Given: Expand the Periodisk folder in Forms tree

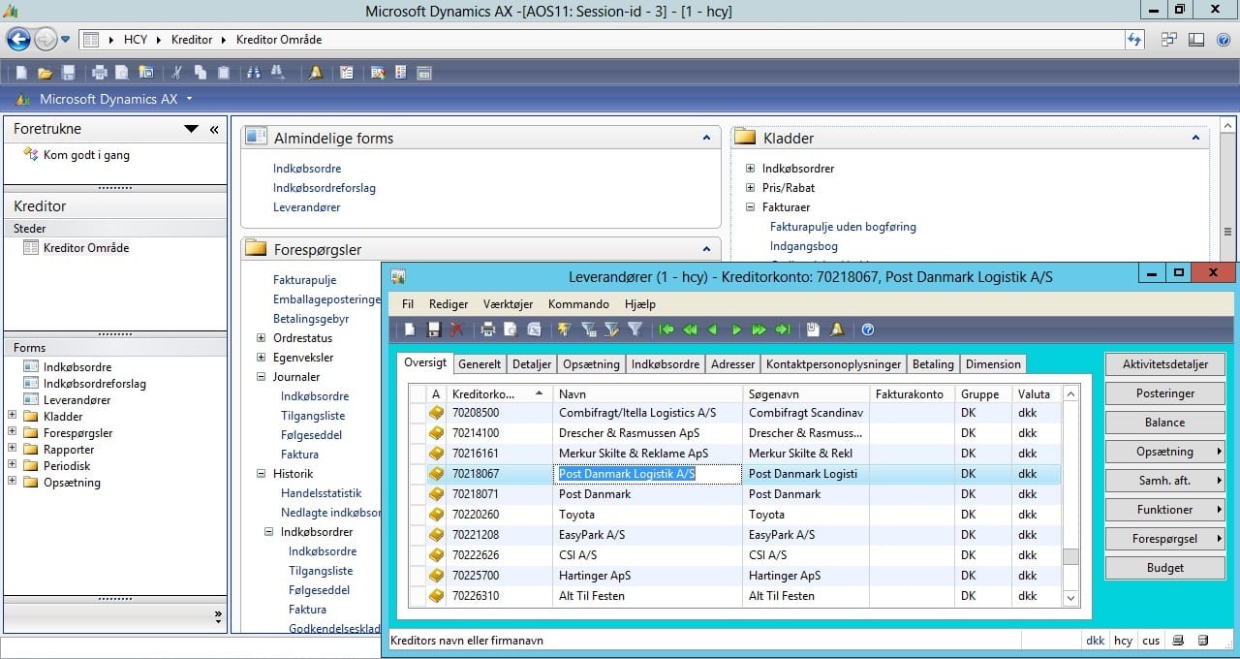Looking at the screenshot, I should click(12, 465).
